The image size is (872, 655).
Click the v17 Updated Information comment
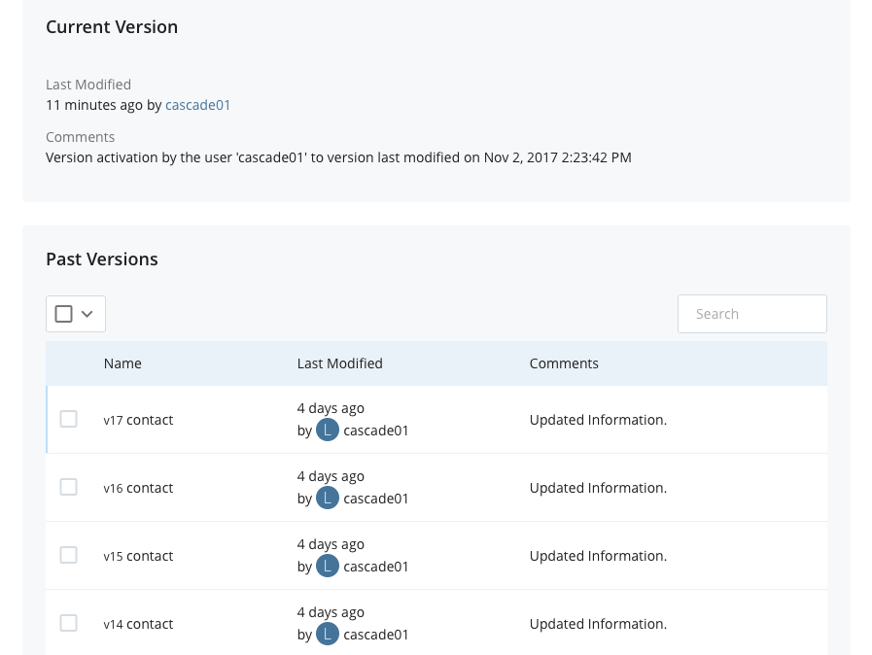click(598, 420)
